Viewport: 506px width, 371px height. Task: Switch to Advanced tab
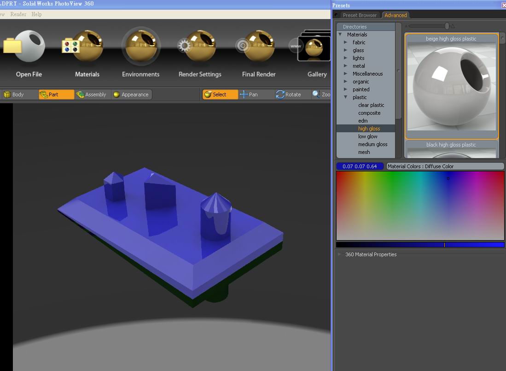[395, 15]
